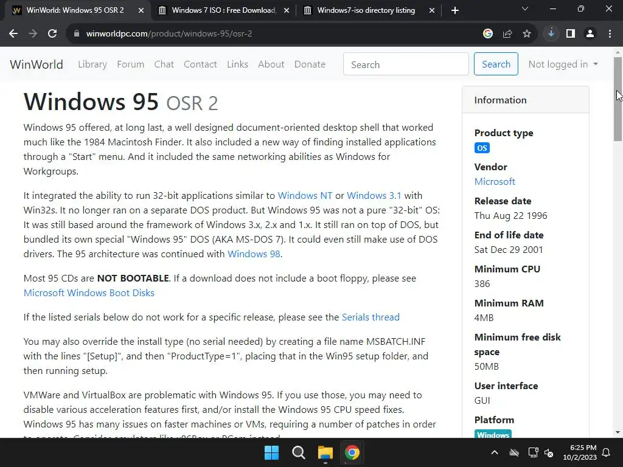The image size is (623, 467).
Task: Focus the WinWorld search field
Action: coord(406,64)
